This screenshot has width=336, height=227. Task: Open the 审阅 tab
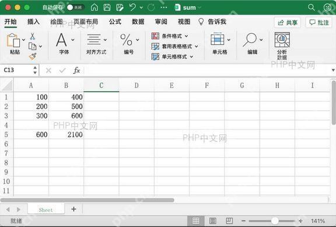click(161, 22)
